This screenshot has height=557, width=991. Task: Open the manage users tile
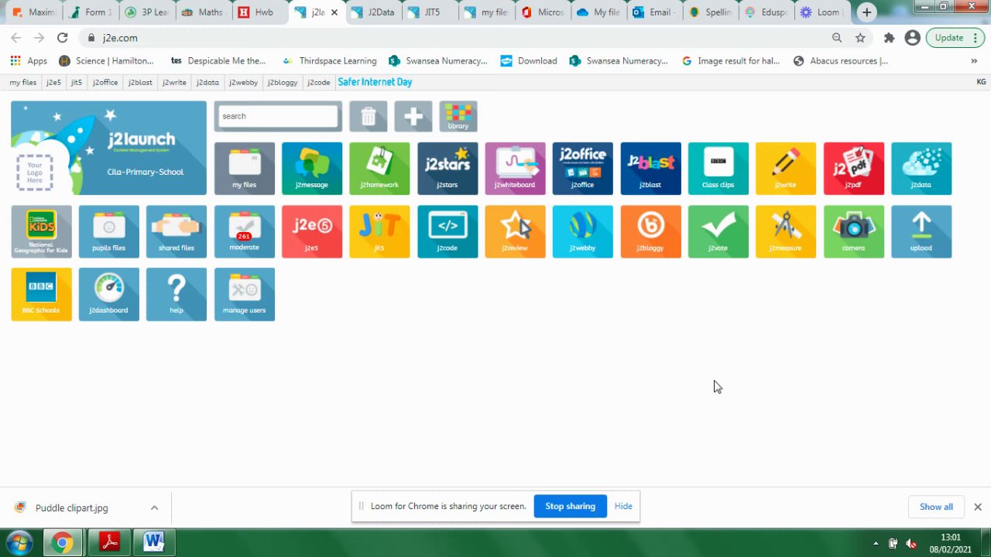pyautogui.click(x=244, y=294)
